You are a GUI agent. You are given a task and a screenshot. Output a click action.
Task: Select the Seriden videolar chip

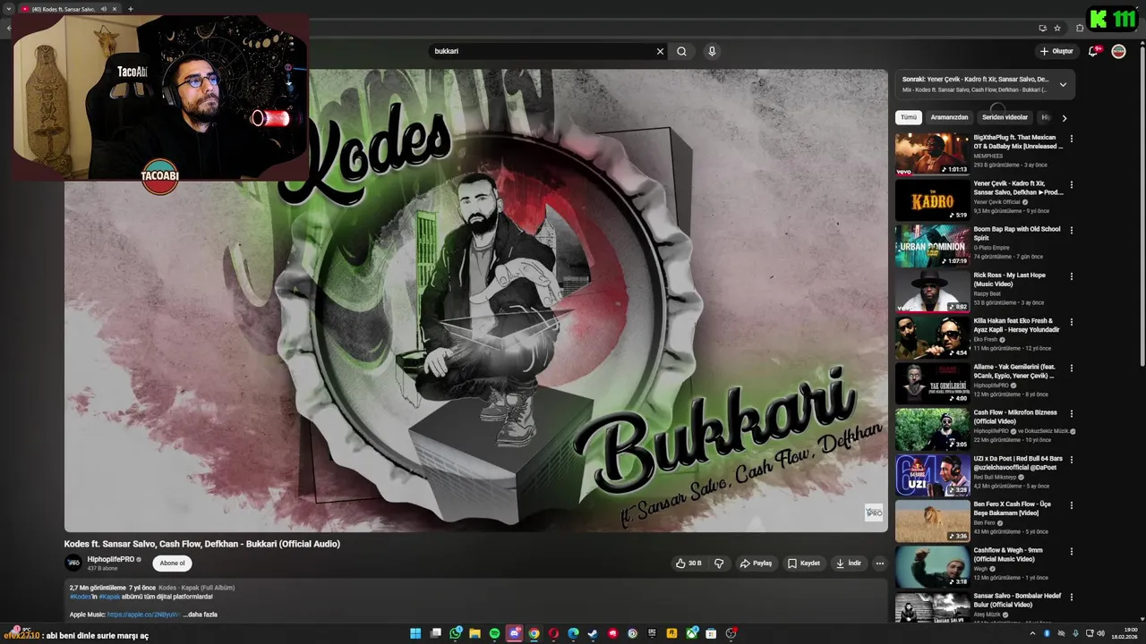[x=1005, y=117]
